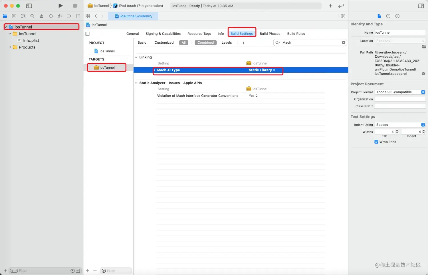
Task: Toggle the navigator sidebar visibility
Action: point(29,6)
